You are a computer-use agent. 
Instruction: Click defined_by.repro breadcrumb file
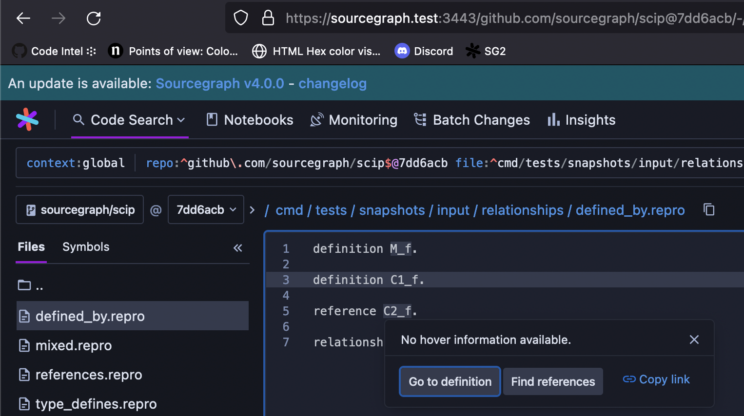point(630,210)
